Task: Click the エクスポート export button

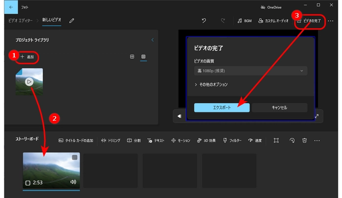Action: tap(222, 108)
